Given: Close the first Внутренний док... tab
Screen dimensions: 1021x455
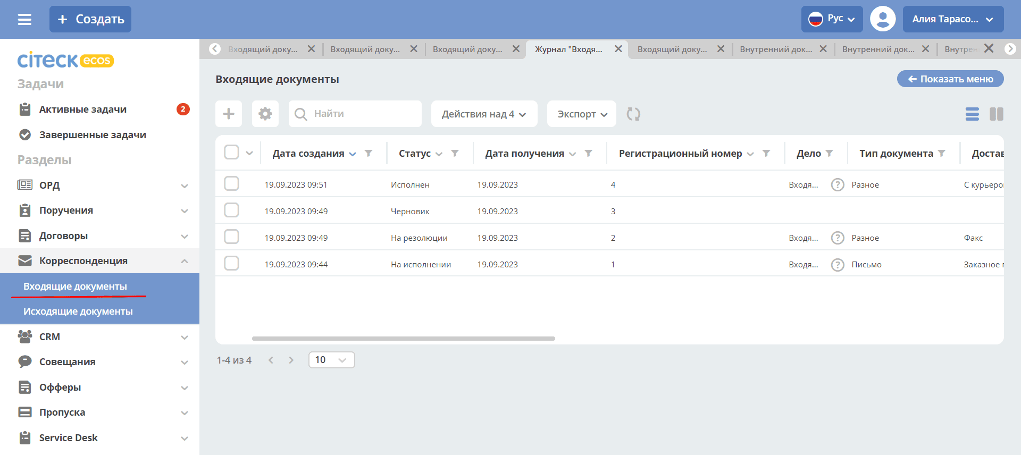Looking at the screenshot, I should [823, 49].
